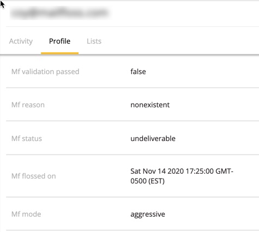Click the 0500 (EST) timezone text
Image resolution: width=259 pixels, height=232 pixels.
[147, 181]
